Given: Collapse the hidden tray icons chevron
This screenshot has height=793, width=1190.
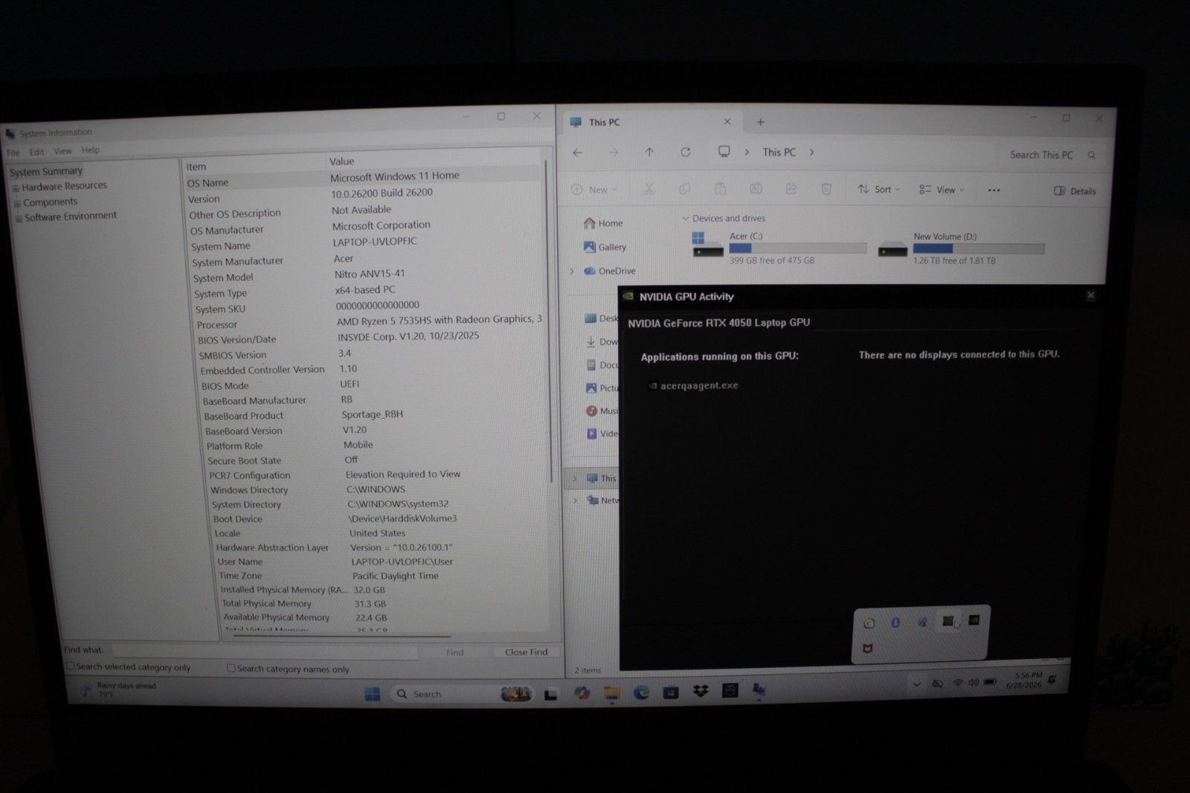Looking at the screenshot, I should point(916,684).
